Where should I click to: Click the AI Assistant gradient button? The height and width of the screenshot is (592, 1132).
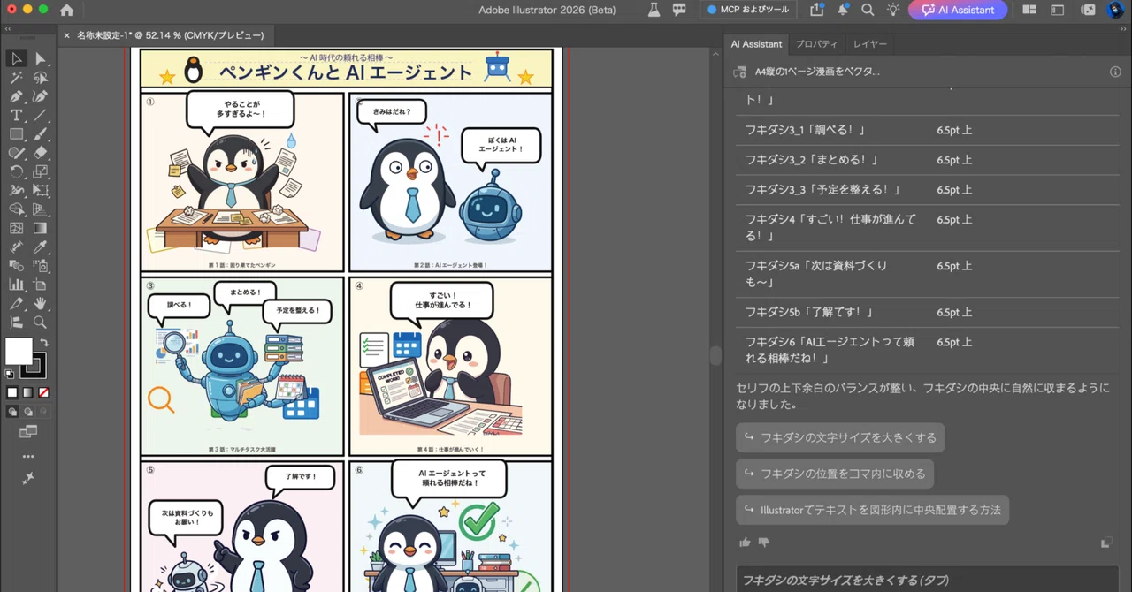pyautogui.click(x=958, y=10)
